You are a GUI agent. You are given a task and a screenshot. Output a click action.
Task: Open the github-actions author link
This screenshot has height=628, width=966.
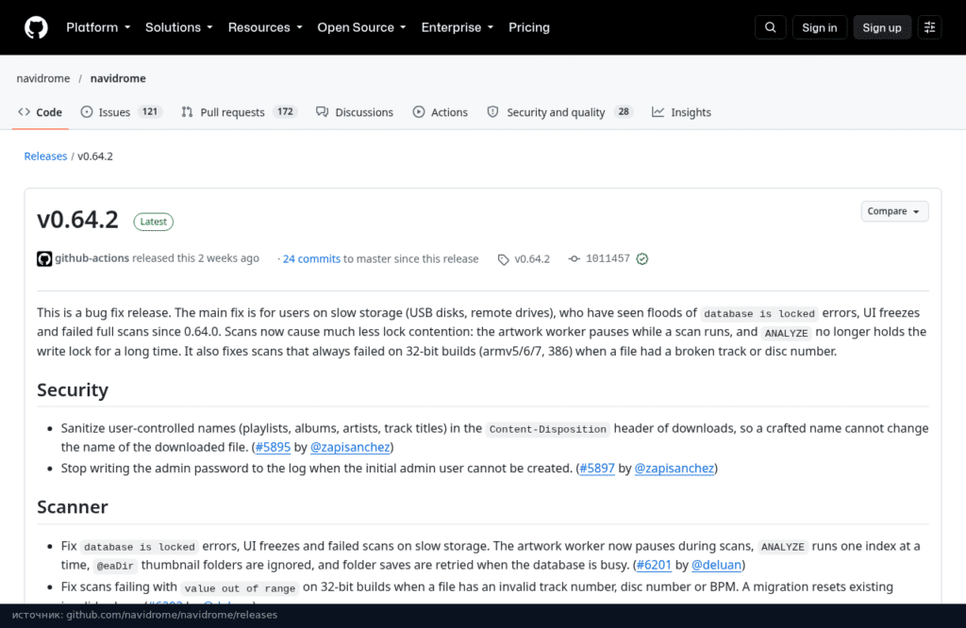pos(92,258)
